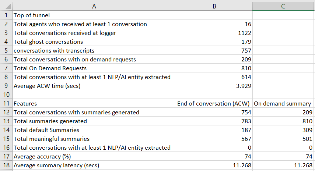The width and height of the screenshot is (315, 171).
Task: Click 'Total meaningful summaries' cell
Action: [x=94, y=139]
